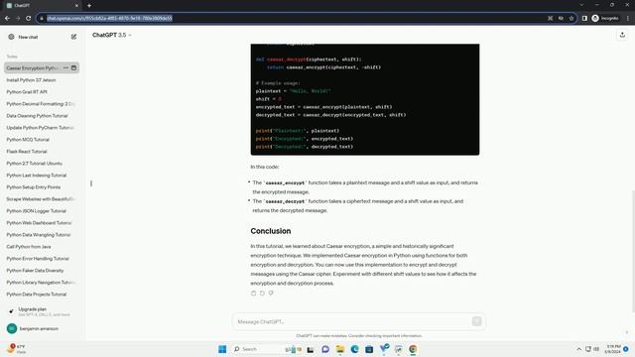Click the share chat icon

pos(622,36)
